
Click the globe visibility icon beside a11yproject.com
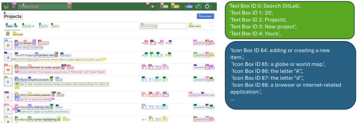point(56,55)
